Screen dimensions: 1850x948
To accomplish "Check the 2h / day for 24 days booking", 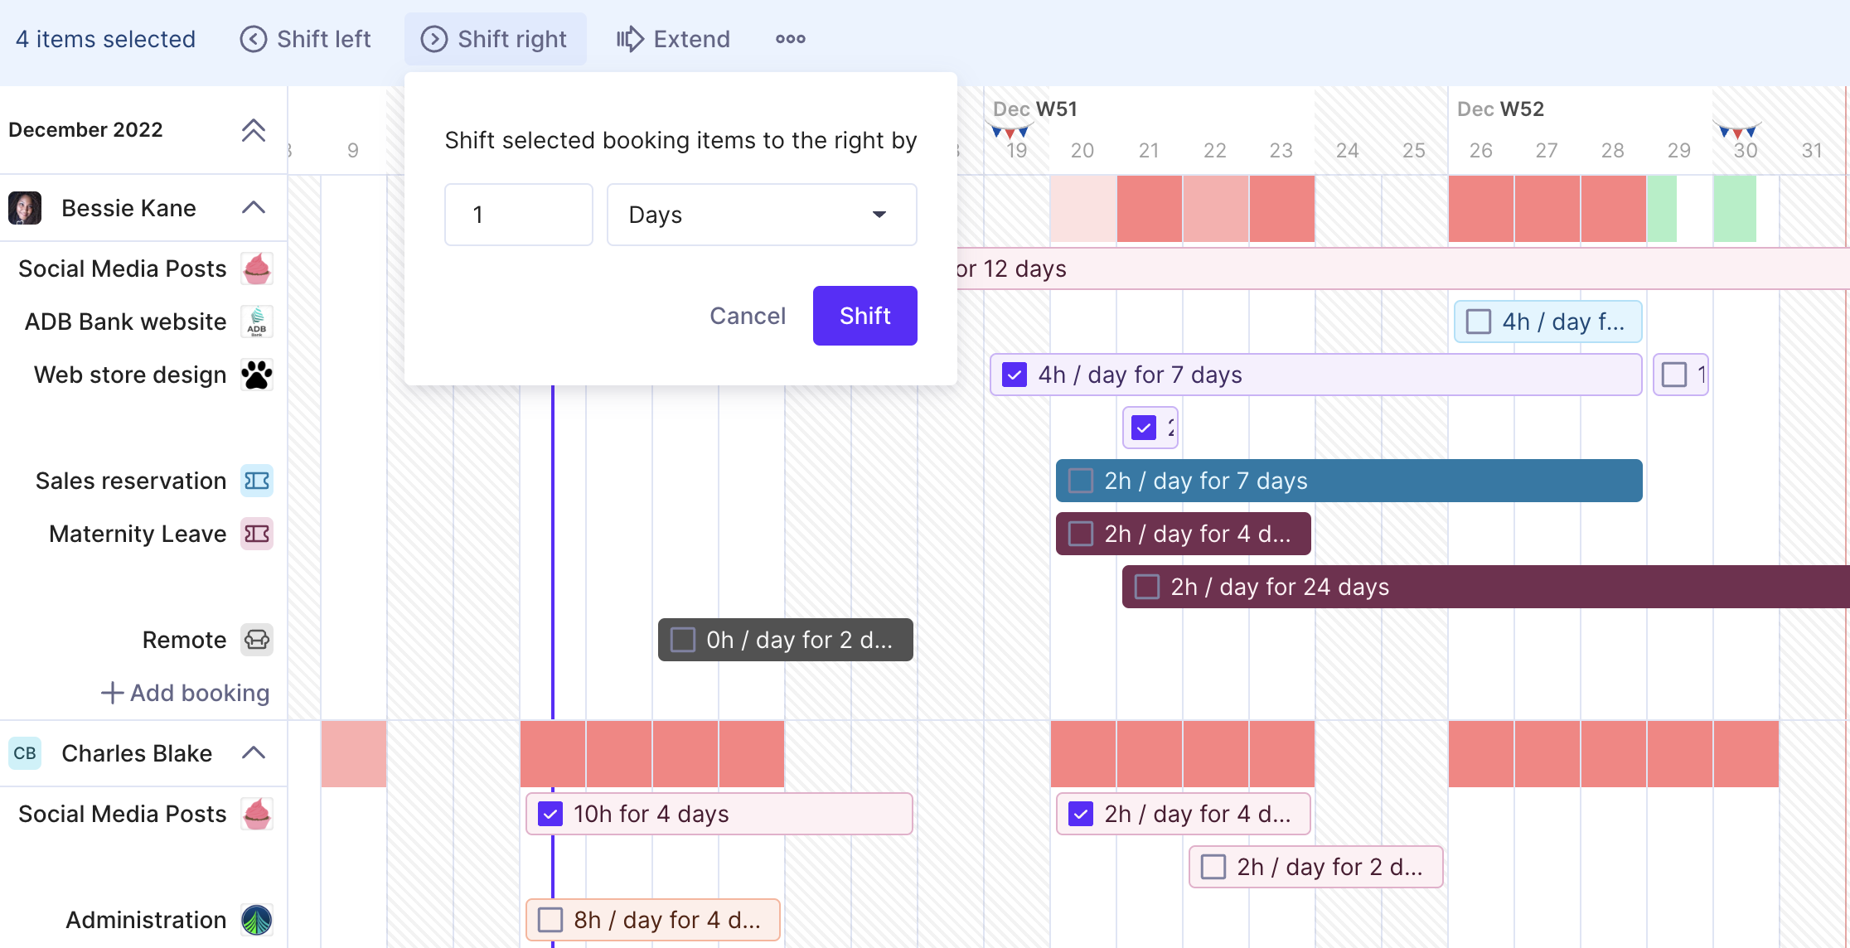I will tap(1147, 587).
